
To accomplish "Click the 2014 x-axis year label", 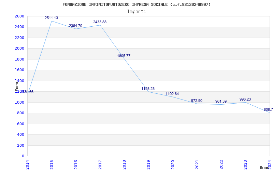I will (x=27, y=165).
